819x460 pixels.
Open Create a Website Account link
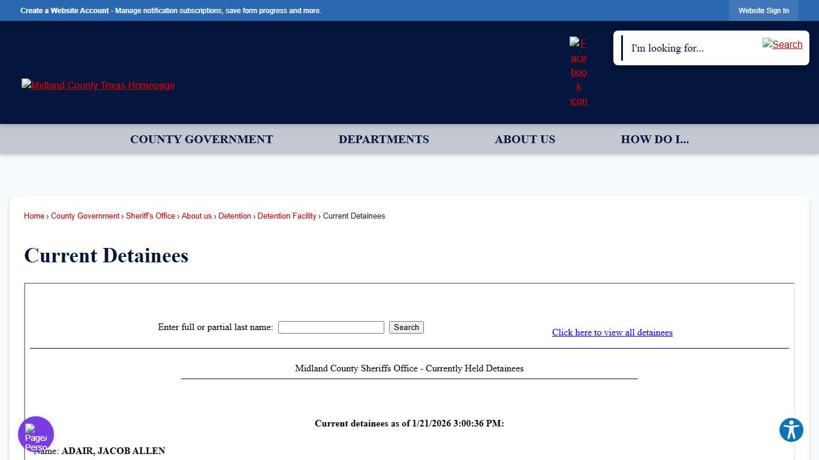tap(64, 10)
